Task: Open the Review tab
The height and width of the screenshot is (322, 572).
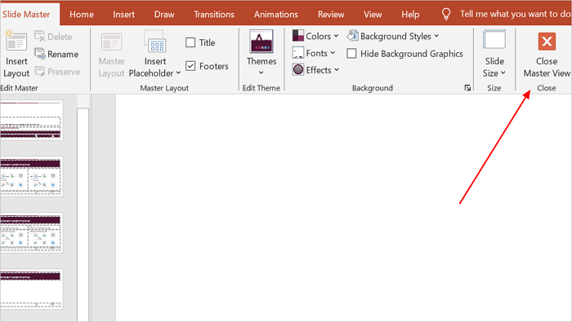Action: click(x=331, y=14)
